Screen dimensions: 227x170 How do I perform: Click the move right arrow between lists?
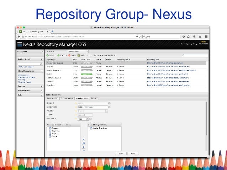coord(84,147)
